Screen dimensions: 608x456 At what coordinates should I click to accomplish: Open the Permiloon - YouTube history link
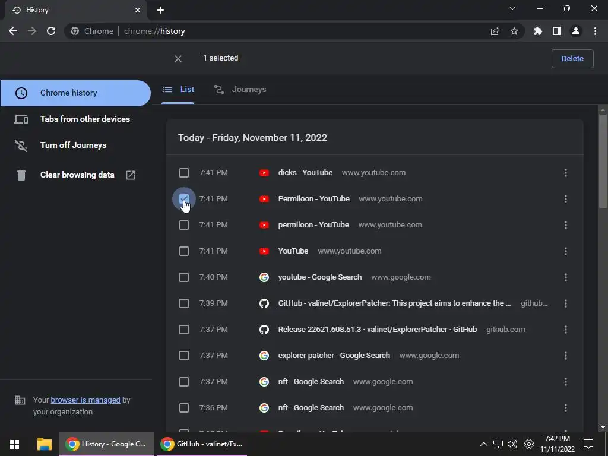pos(313,199)
